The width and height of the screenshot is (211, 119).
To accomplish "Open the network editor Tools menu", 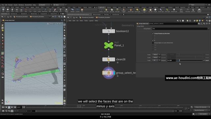I will coord(86,20).
